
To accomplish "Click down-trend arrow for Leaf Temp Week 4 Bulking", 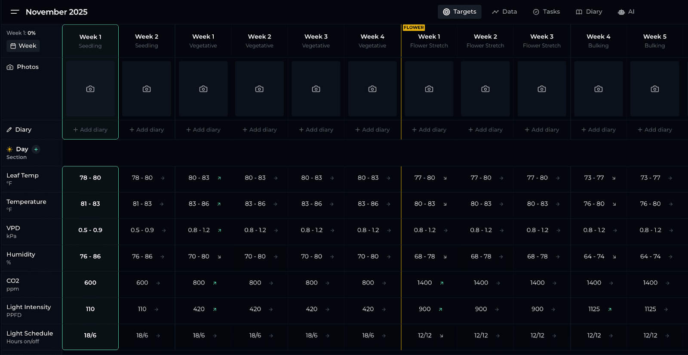I will tap(614, 178).
